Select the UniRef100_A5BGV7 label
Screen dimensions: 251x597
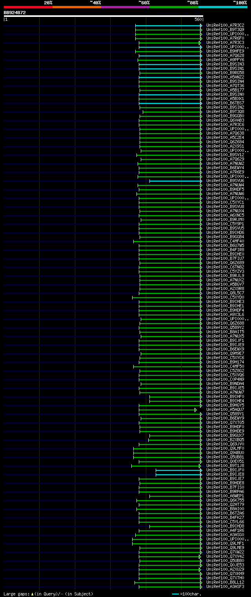[225, 285]
